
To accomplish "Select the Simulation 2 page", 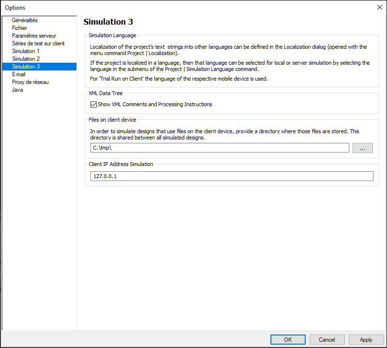I will (26, 59).
